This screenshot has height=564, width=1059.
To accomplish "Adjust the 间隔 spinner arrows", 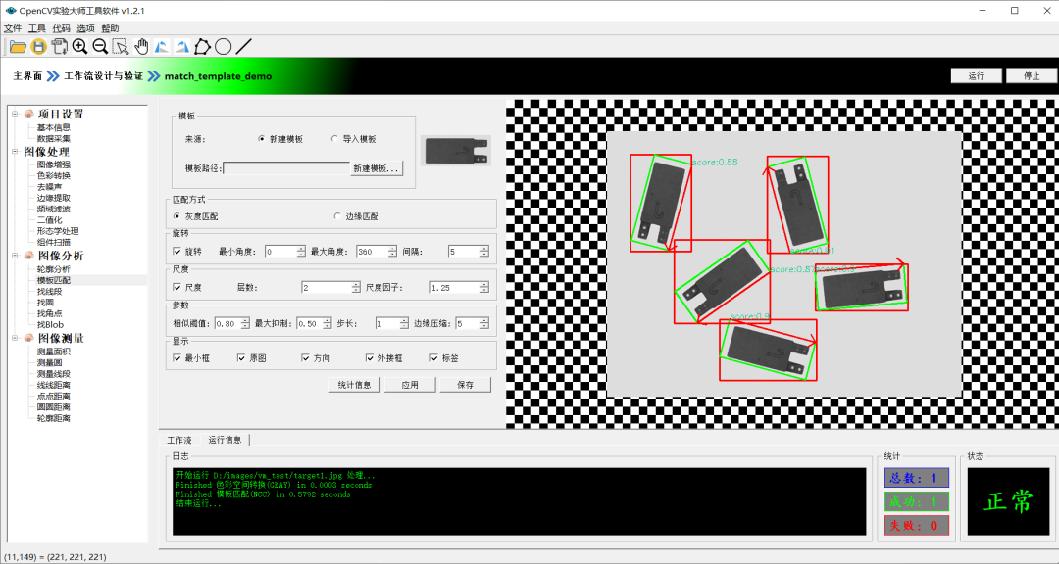I will click(x=484, y=252).
